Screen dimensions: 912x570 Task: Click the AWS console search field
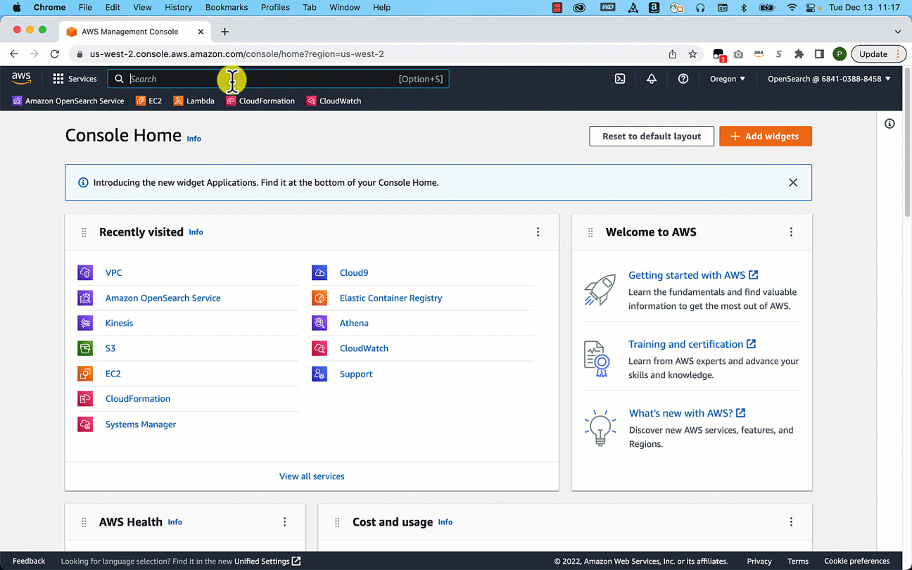coord(278,79)
